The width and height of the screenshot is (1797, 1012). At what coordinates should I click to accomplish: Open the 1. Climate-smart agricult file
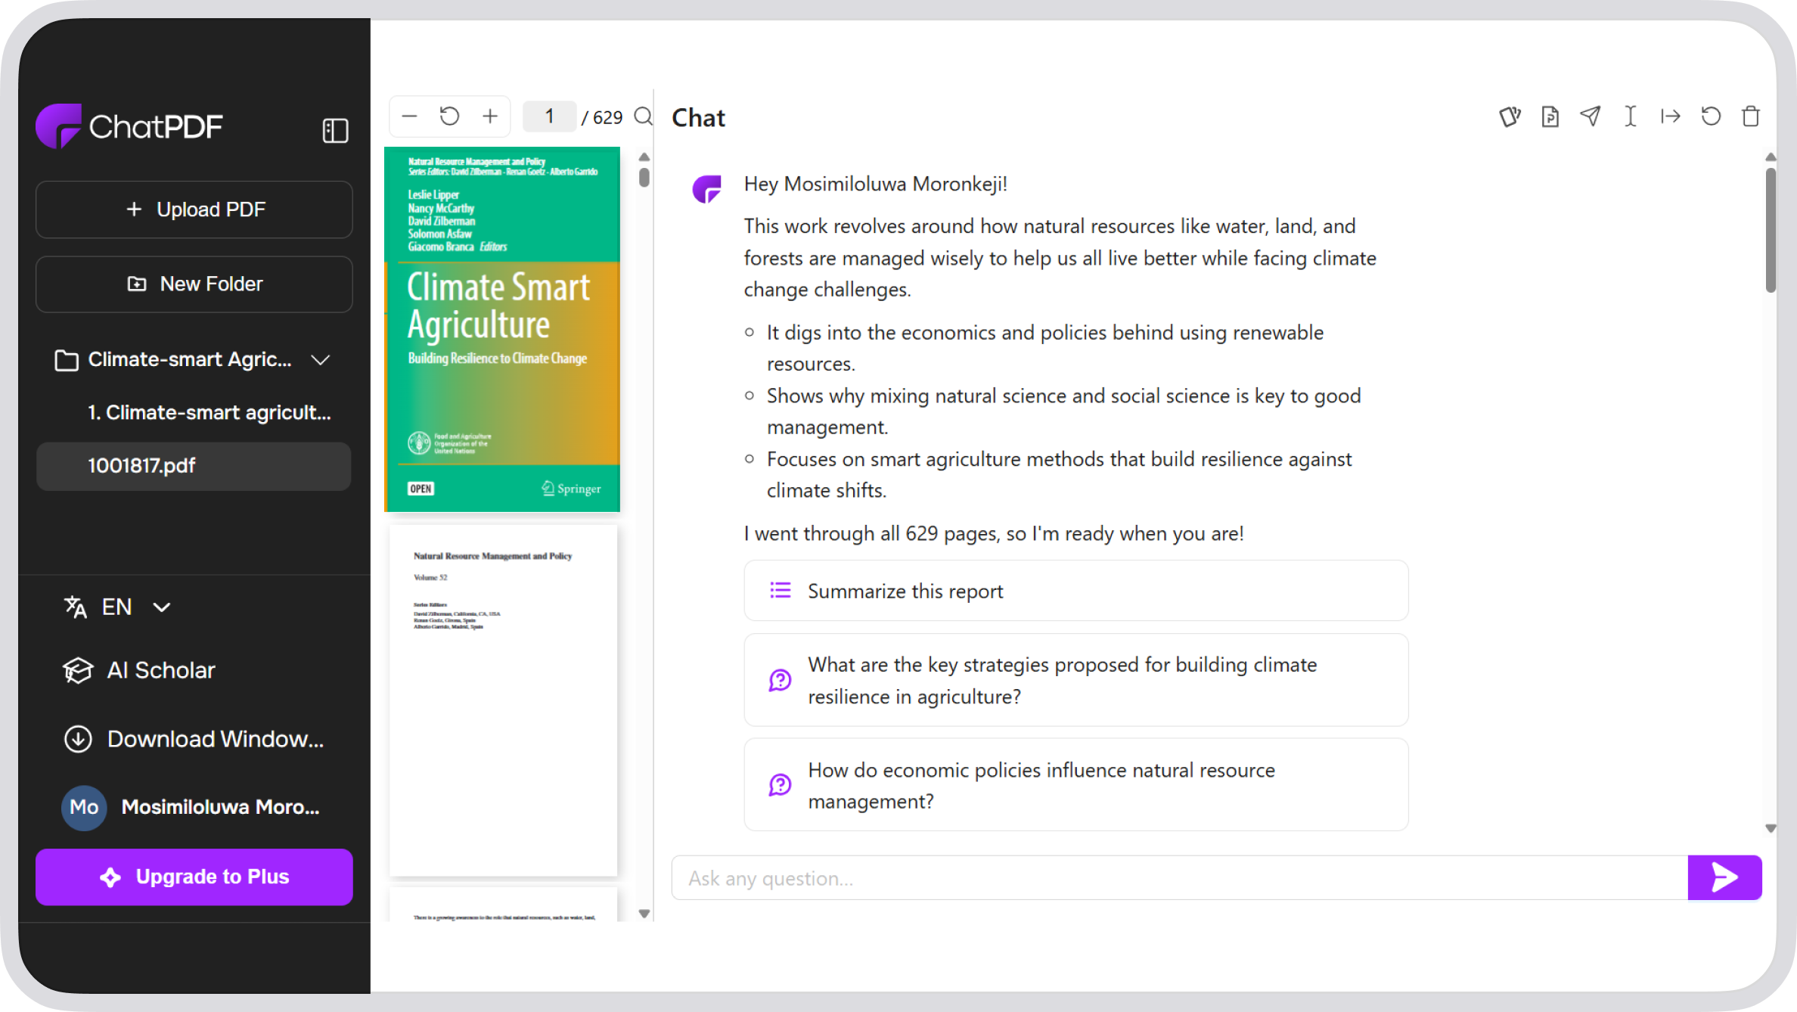point(209,413)
